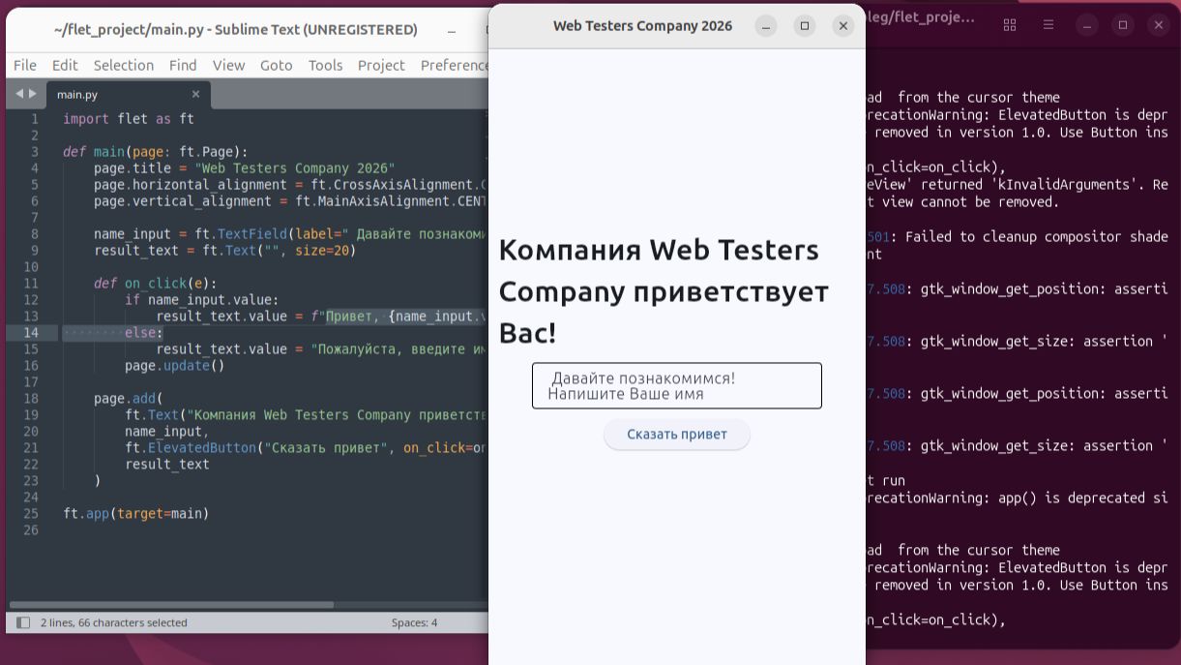Click the 'ft.app(target=main)' line
Screen dimensions: 1181x665
click(136, 513)
